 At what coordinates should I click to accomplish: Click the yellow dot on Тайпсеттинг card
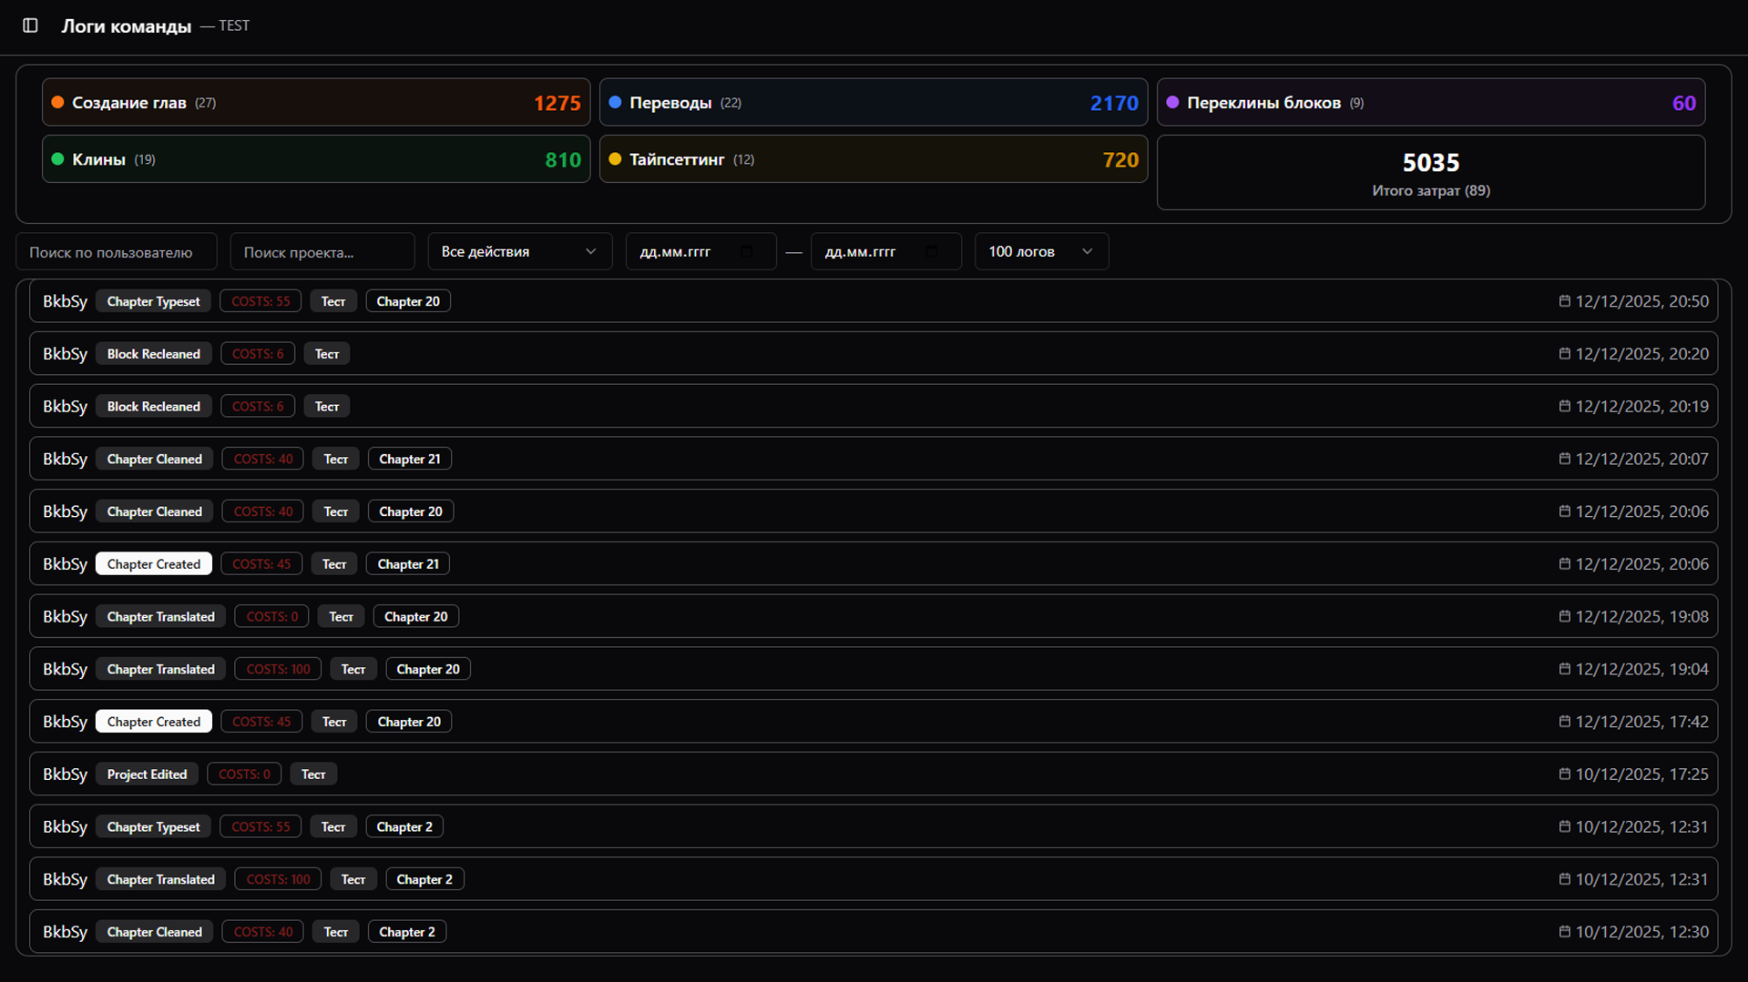[615, 159]
